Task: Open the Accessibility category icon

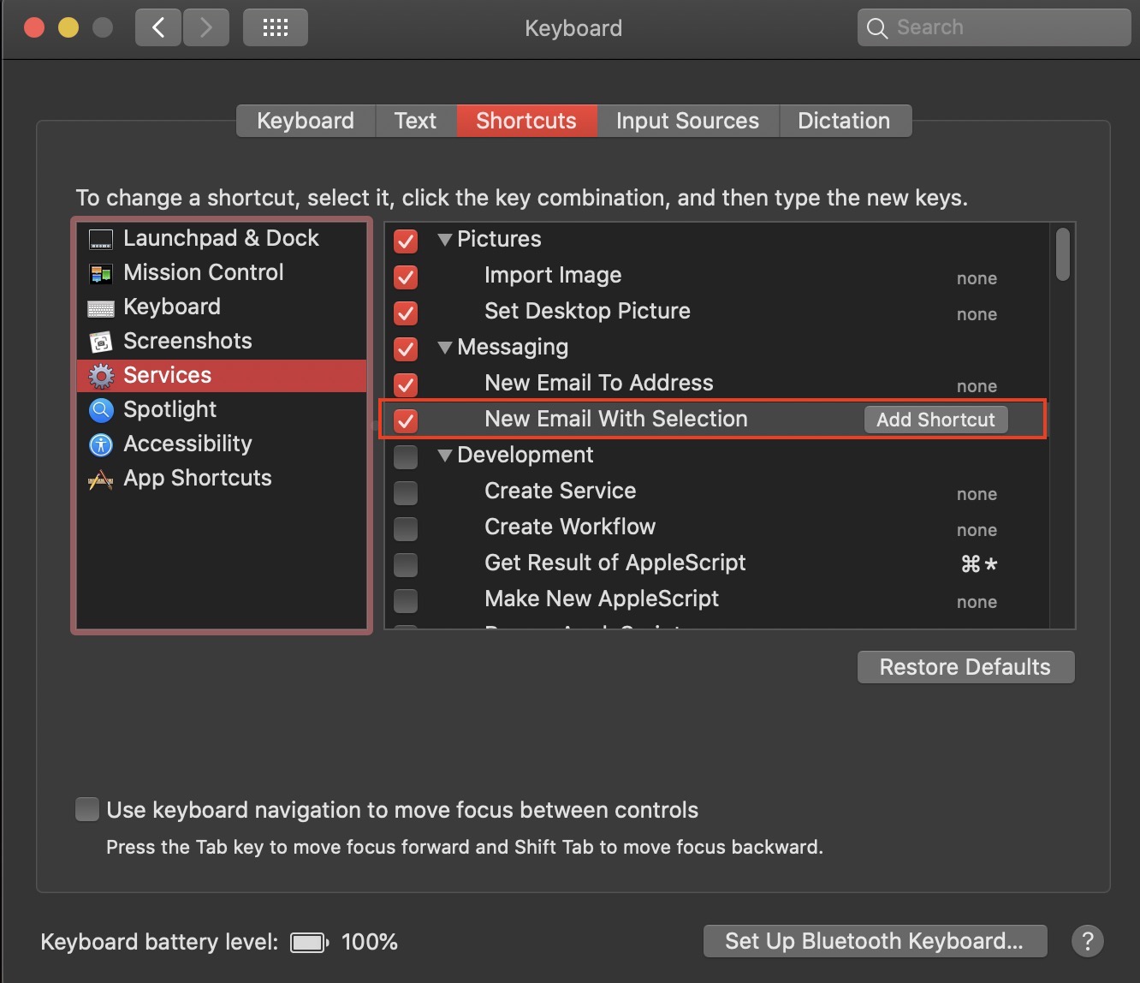Action: coord(101,445)
